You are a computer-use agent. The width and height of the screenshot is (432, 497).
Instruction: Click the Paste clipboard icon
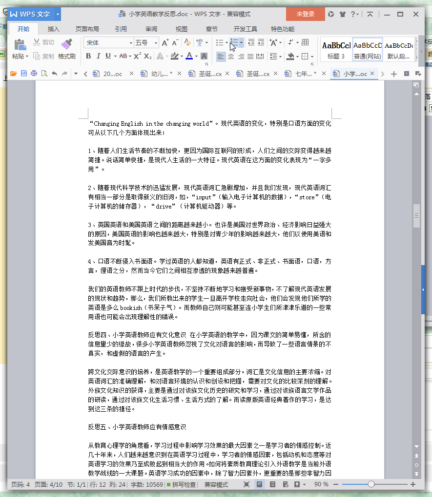(x=20, y=45)
